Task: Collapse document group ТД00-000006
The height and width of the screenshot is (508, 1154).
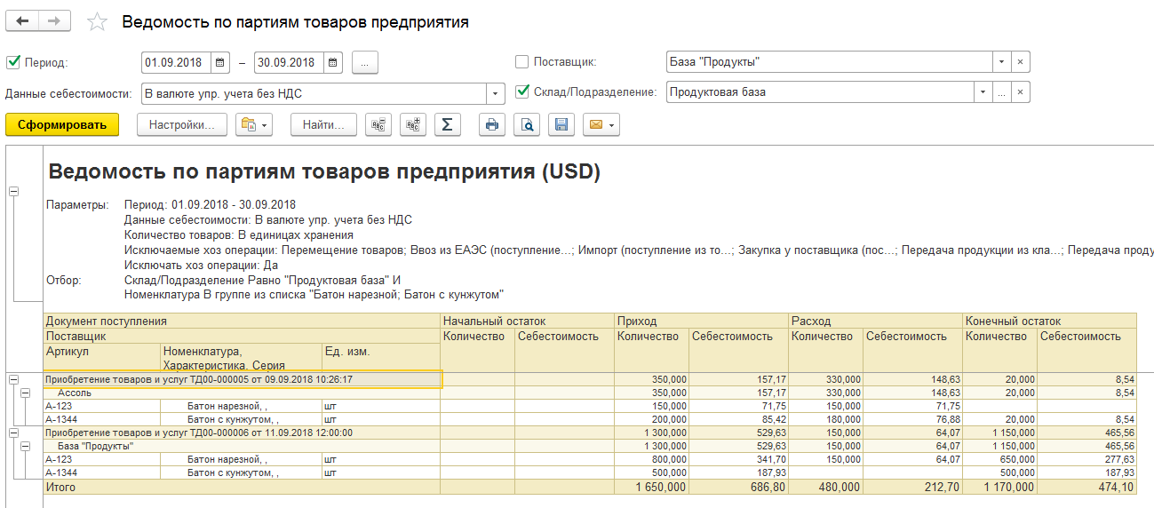Action: tap(13, 433)
